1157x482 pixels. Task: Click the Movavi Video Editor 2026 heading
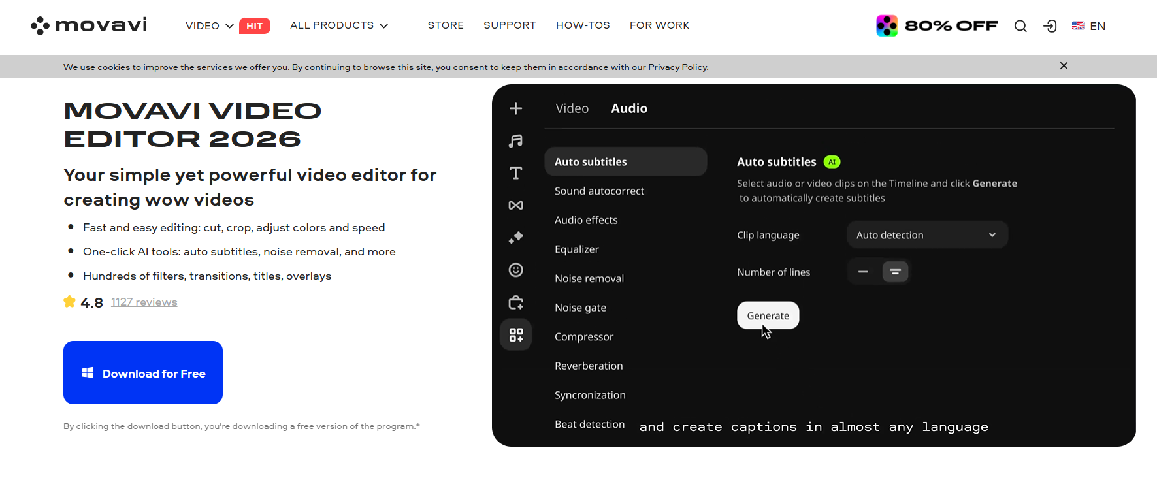193,125
